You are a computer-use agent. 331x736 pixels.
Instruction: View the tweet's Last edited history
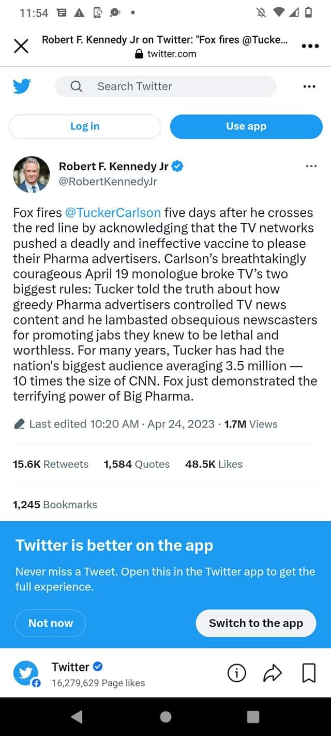tap(83, 424)
